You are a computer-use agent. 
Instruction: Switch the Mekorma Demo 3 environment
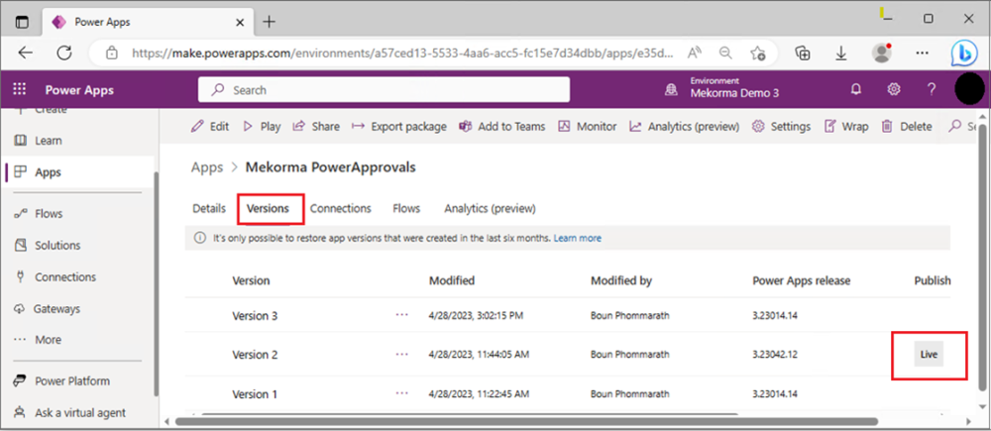(x=721, y=89)
